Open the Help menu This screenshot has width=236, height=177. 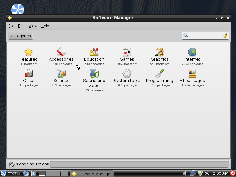[45, 26]
